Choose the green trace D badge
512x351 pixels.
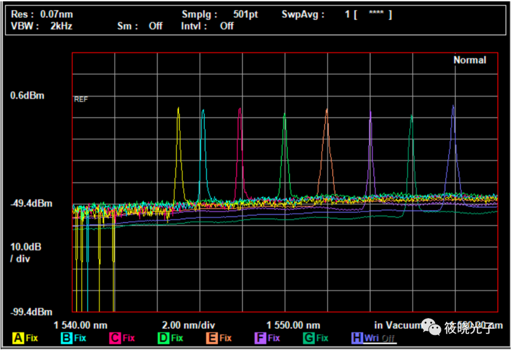164,338
